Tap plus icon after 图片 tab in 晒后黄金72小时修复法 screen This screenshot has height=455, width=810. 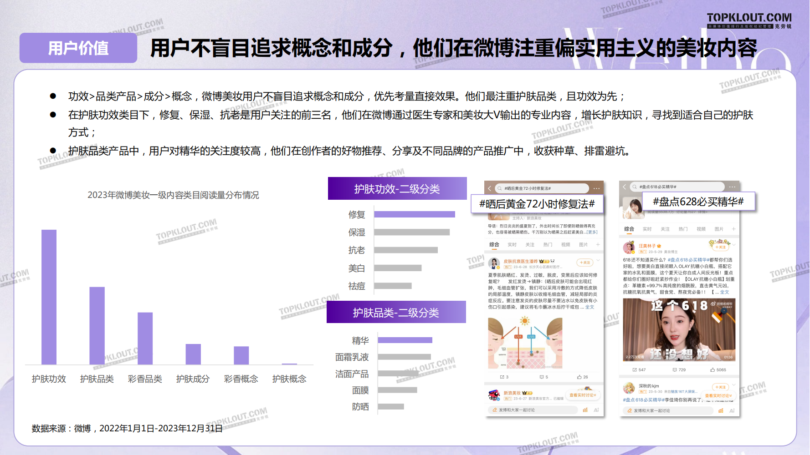tap(598, 245)
